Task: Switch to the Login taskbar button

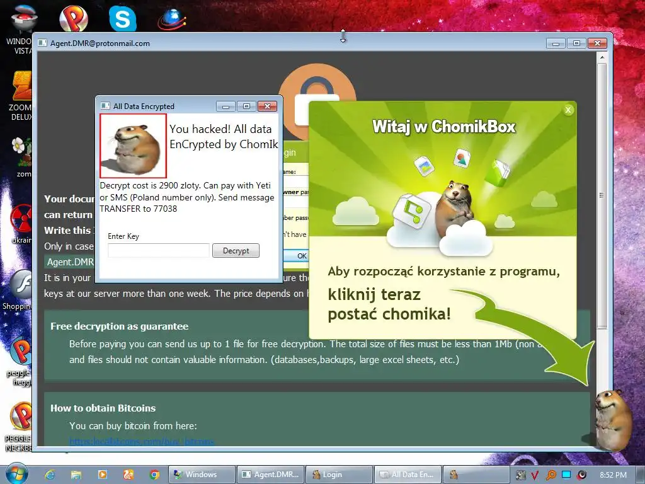Action: (339, 475)
